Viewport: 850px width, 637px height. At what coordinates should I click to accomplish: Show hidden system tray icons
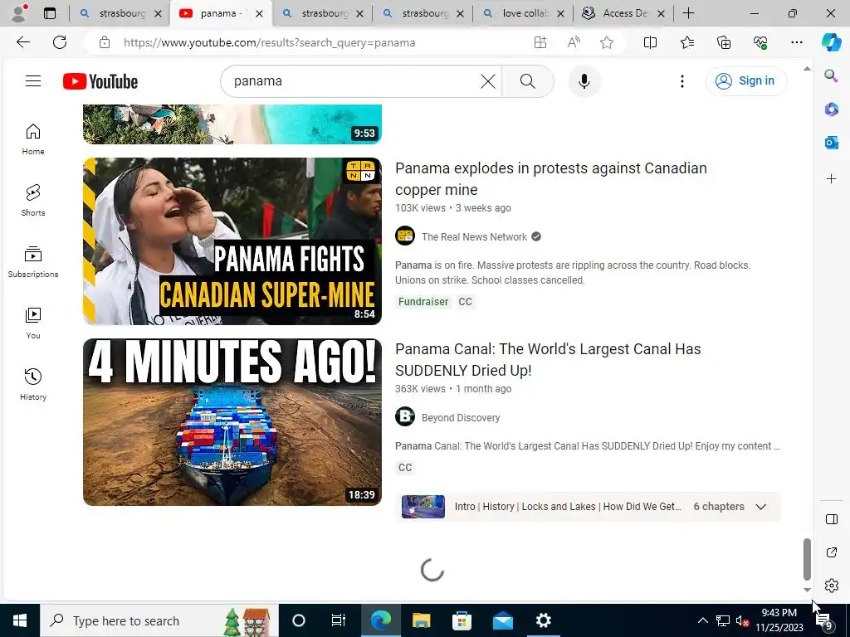tap(702, 620)
